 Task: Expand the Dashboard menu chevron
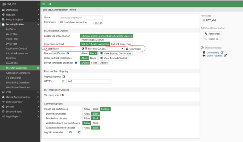coord(38,10)
